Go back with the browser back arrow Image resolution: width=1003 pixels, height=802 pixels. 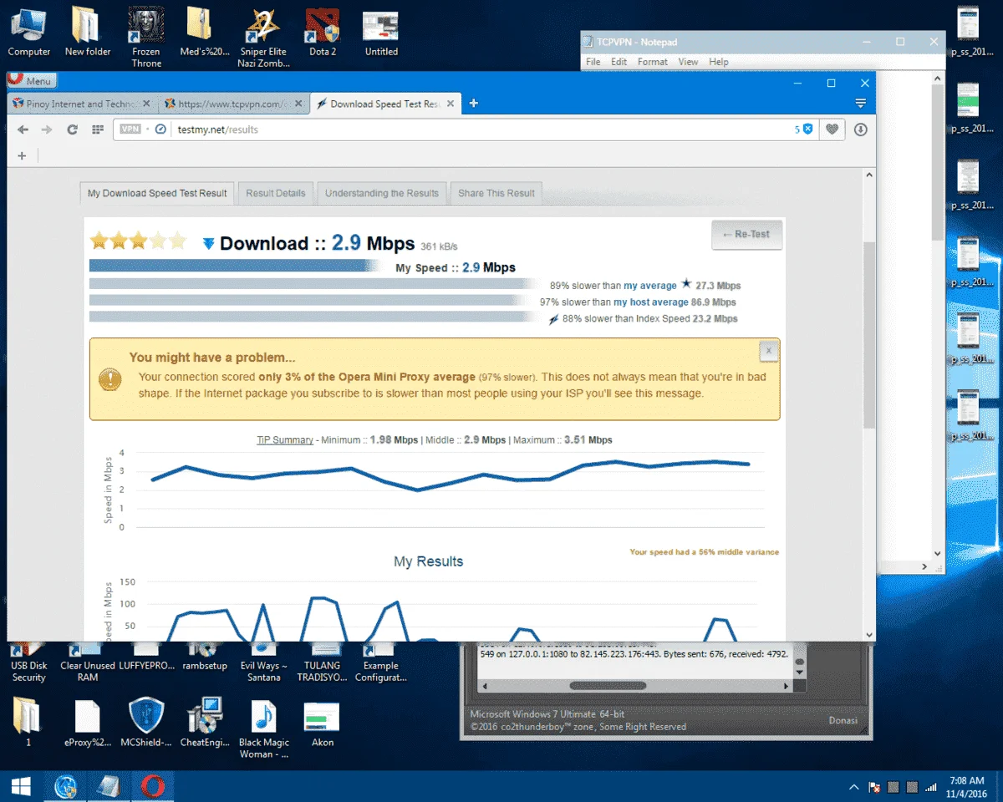23,129
